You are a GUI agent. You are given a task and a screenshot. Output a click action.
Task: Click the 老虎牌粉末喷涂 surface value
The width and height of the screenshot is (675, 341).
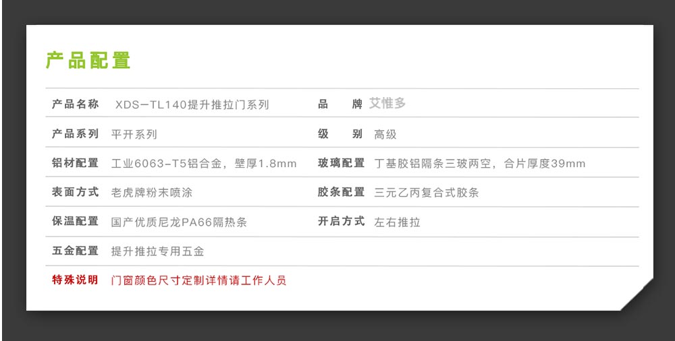click(x=151, y=193)
